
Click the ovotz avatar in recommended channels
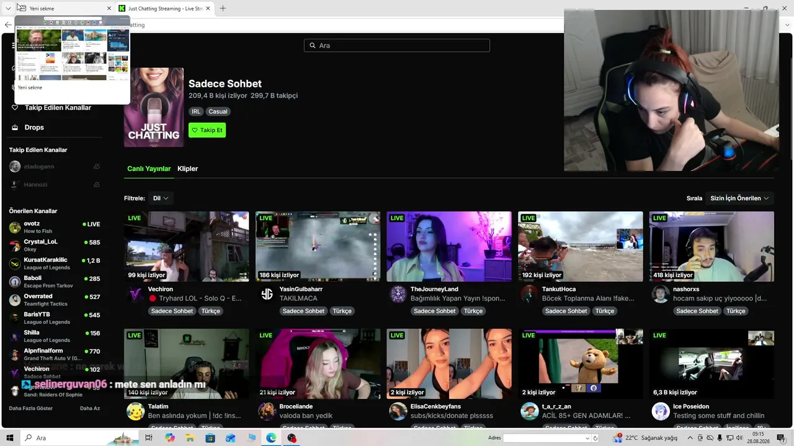point(15,227)
